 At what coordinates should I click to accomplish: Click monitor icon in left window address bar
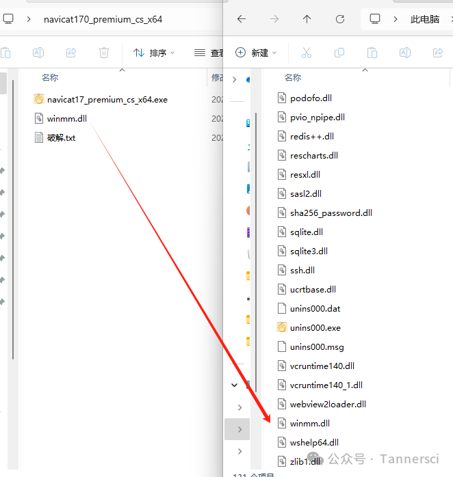8,19
